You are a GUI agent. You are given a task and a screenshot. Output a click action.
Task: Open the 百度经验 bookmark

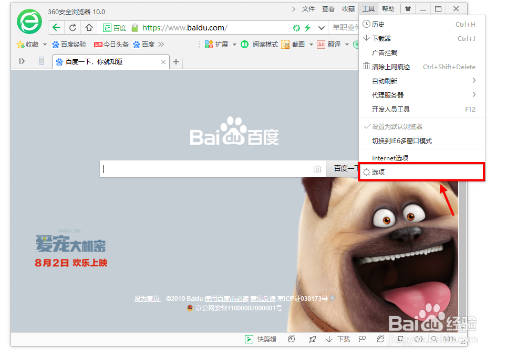69,45
